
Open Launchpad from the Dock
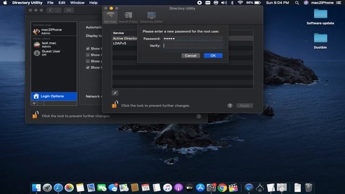point(47,188)
